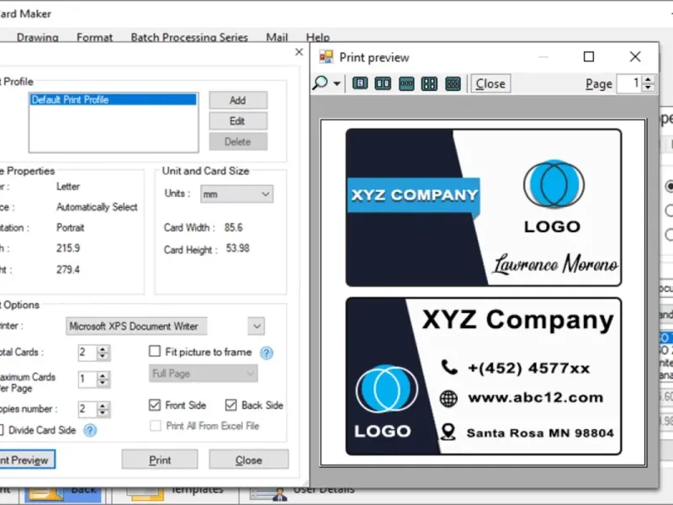Click the Page number field
Image resolution: width=673 pixels, height=505 pixels.
(629, 82)
